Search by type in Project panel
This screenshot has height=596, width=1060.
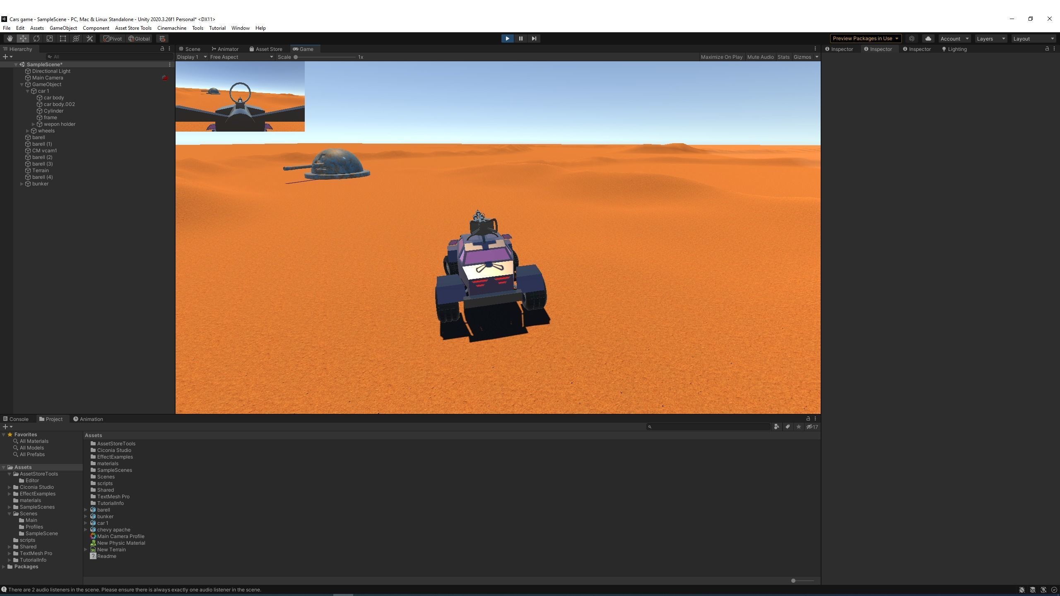click(x=777, y=427)
